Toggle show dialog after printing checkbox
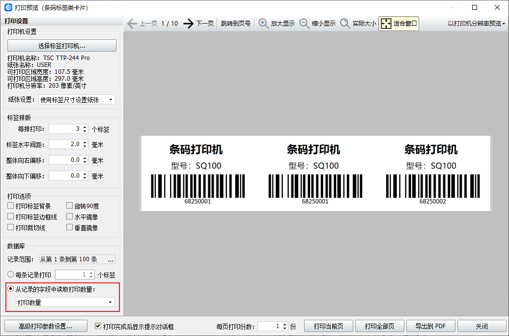Image resolution: width=509 pixels, height=336 pixels. (98, 326)
